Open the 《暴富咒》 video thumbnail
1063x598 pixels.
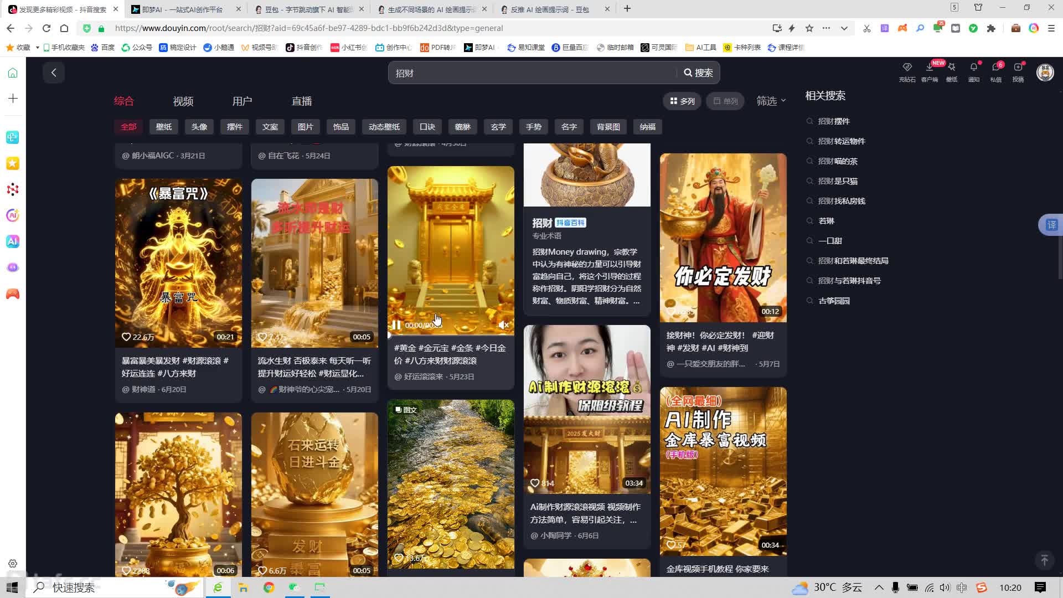pyautogui.click(x=178, y=263)
